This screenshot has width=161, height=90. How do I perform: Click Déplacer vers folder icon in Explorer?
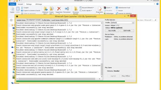[46, 9]
